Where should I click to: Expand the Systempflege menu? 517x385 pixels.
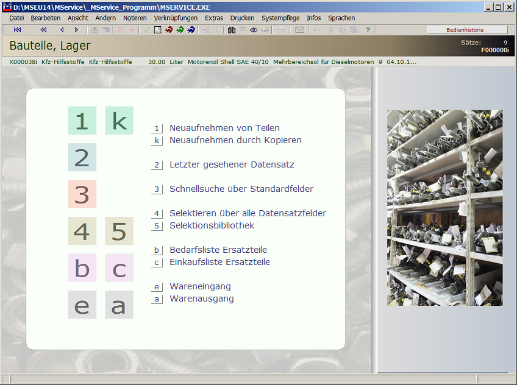point(280,18)
